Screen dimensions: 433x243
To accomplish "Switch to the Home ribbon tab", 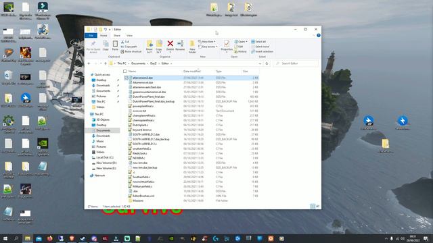I will pyautogui.click(x=104, y=35).
